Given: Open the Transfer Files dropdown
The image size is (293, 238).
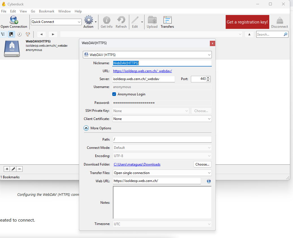Looking at the screenshot, I should (162, 173).
